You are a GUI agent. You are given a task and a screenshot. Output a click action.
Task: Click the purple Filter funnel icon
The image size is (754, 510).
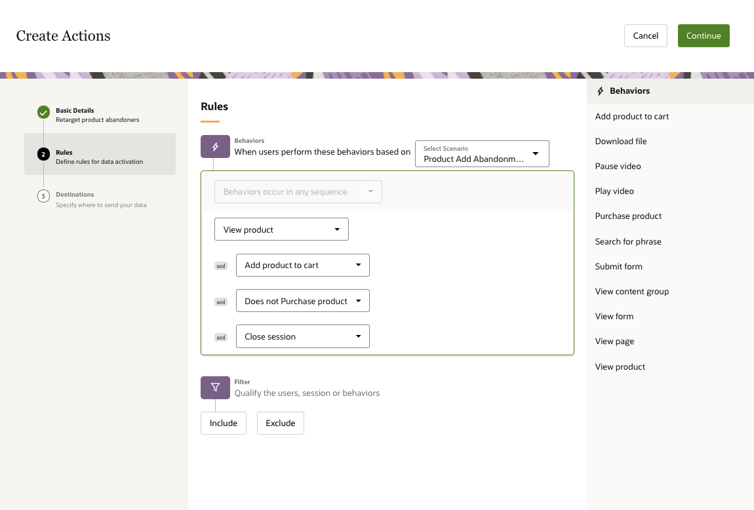(x=215, y=387)
